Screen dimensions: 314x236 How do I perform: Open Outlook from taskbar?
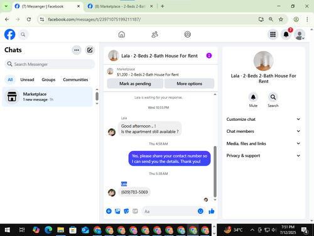[x=85, y=230]
